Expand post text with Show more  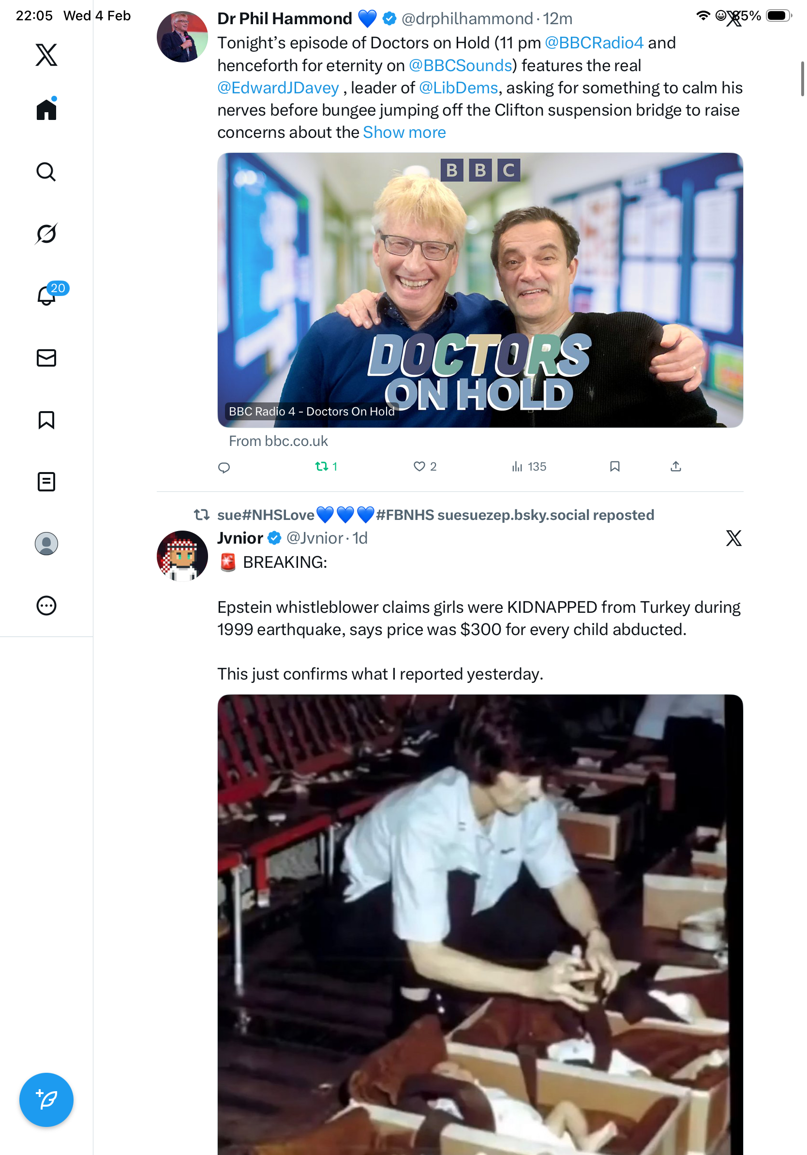pyautogui.click(x=404, y=133)
